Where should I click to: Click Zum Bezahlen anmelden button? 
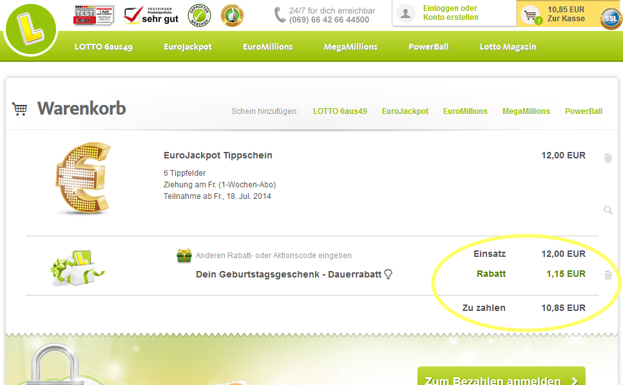(501, 377)
